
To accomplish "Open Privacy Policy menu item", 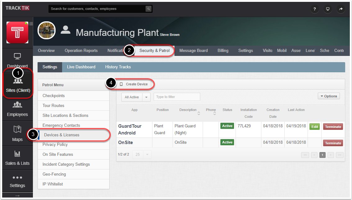I will coord(73,145).
